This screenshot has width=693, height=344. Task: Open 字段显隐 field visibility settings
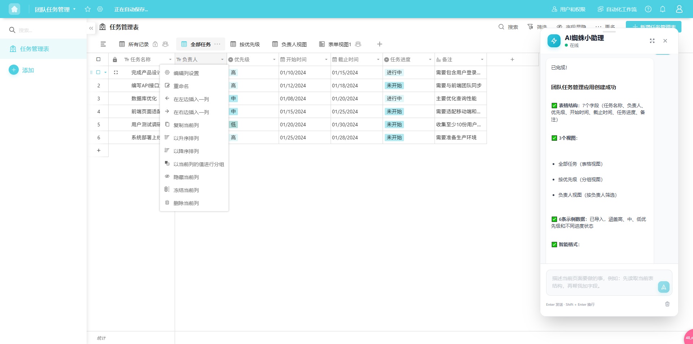click(x=560, y=27)
